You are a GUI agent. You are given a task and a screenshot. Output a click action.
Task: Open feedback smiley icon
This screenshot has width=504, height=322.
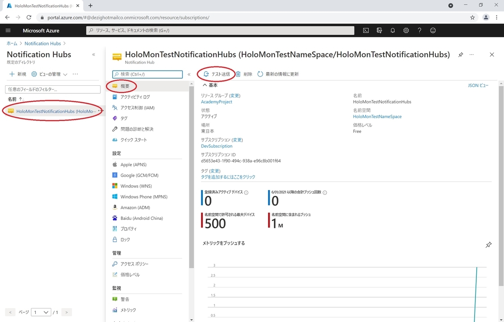(433, 30)
